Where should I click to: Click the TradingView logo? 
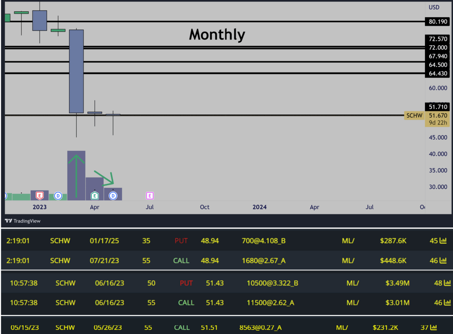point(23,221)
